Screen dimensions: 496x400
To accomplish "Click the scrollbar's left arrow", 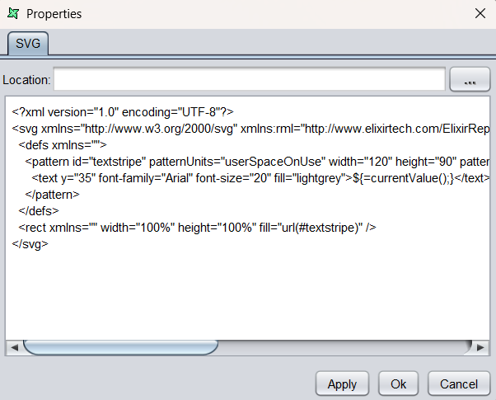I will tap(14, 347).
